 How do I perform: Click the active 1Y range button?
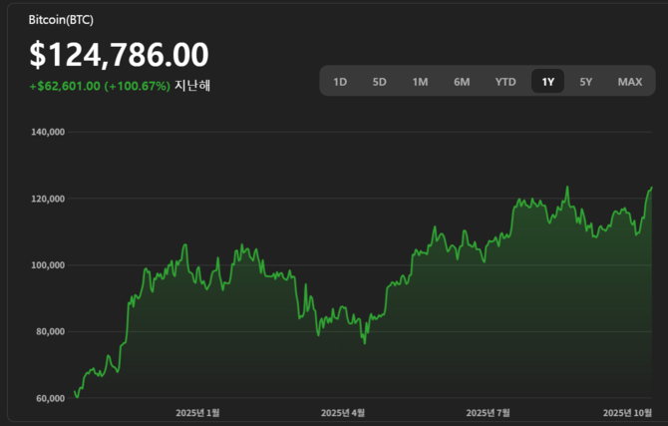pyautogui.click(x=547, y=82)
